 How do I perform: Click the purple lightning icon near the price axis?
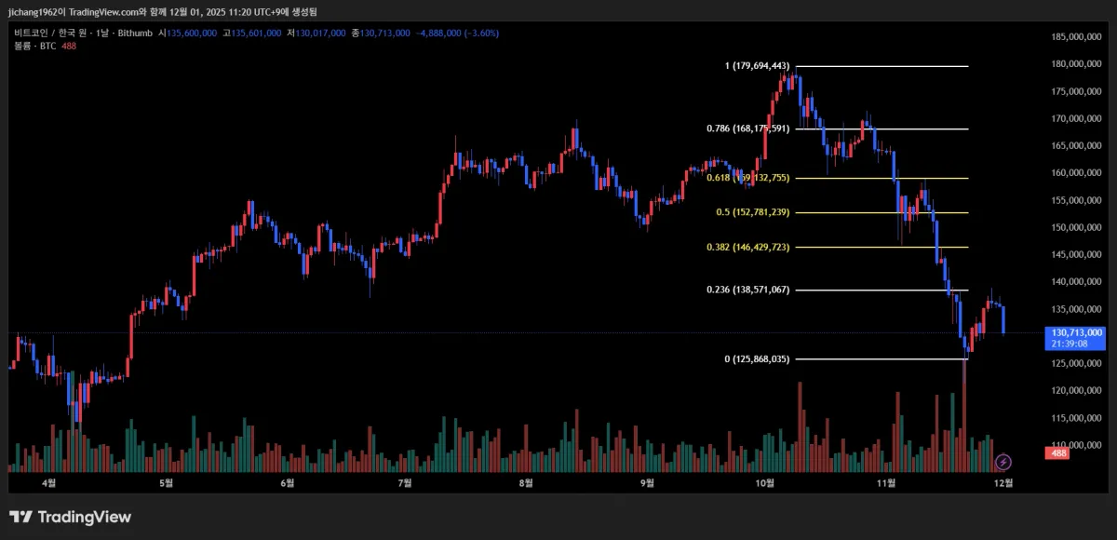pos(1003,462)
